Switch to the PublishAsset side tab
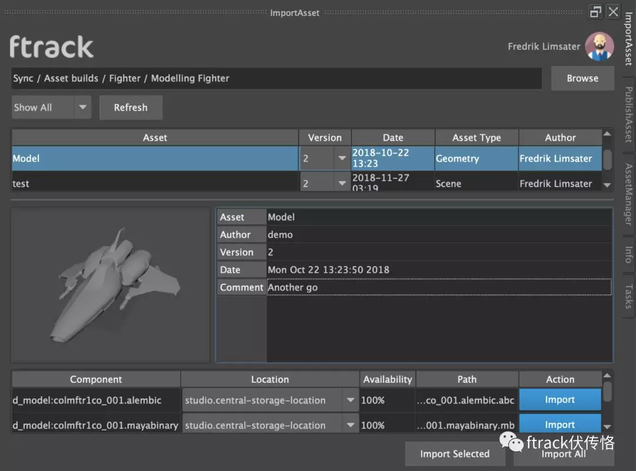Viewport: 636px width, 471px height. [x=628, y=114]
